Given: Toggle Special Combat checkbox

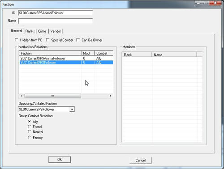Looking at the screenshot, I should pyautogui.click(x=47, y=40).
